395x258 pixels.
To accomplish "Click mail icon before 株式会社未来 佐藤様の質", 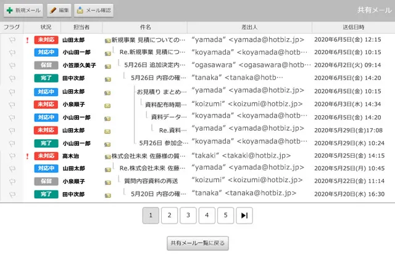I will click(107, 157).
